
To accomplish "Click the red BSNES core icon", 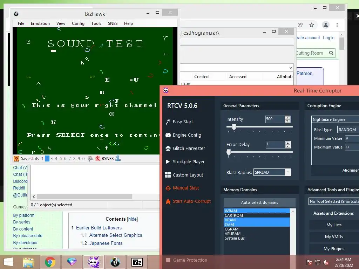I will (98, 158).
